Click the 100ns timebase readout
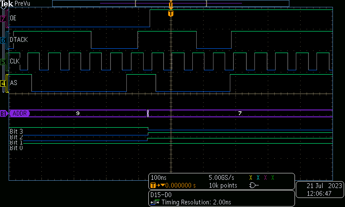This screenshot has height=207, width=345. click(x=159, y=178)
